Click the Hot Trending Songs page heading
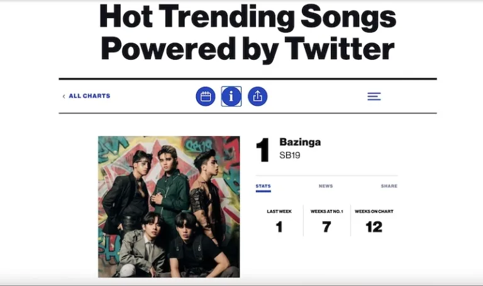This screenshot has height=286, width=483. (247, 33)
